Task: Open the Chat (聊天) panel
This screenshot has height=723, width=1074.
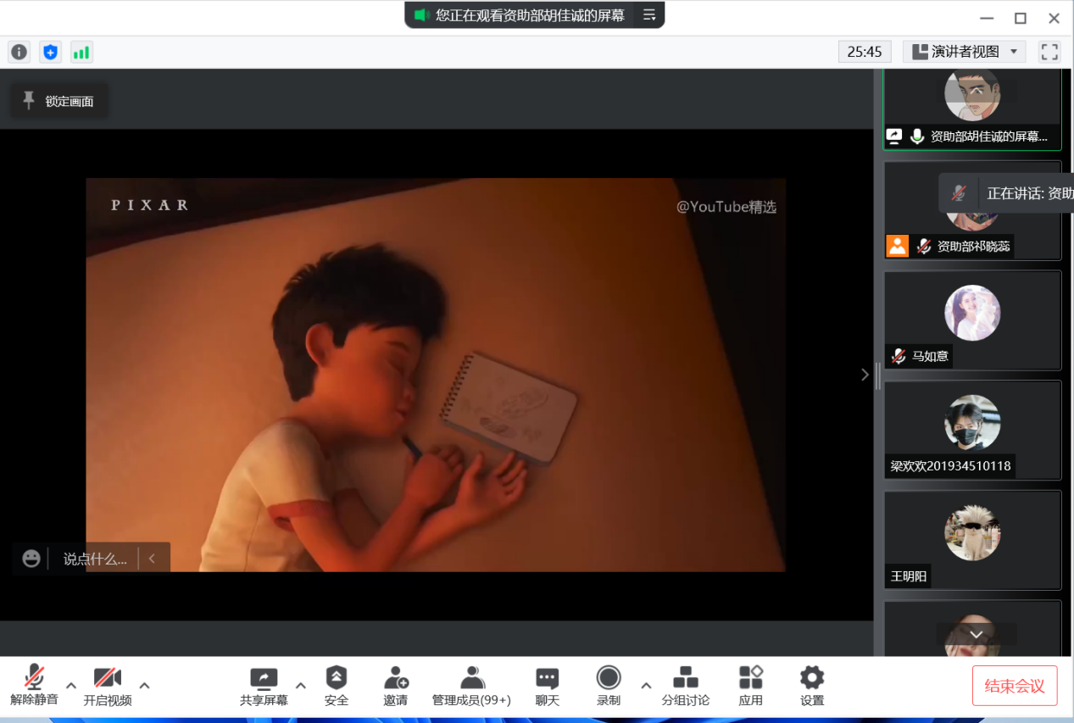Action: click(548, 686)
